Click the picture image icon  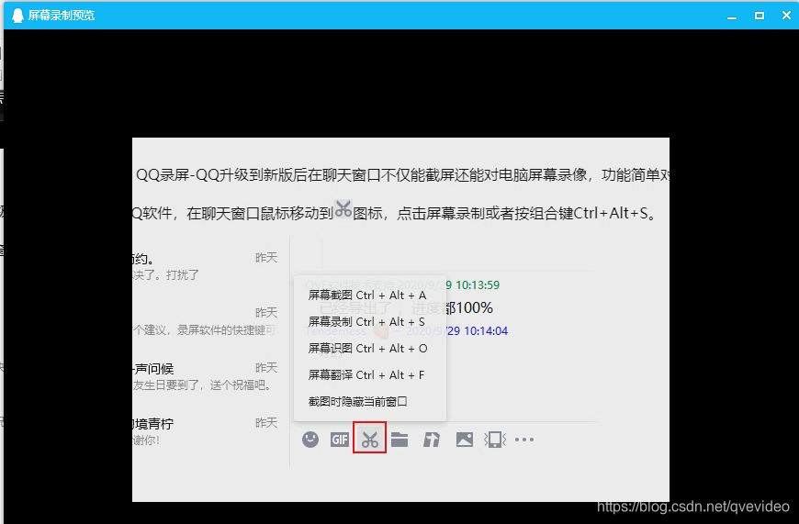(x=464, y=439)
